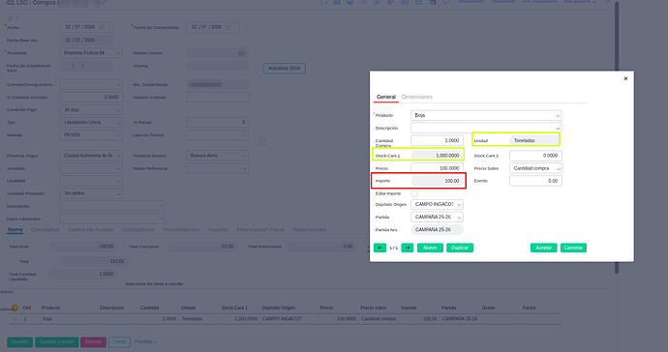668x352 pixels.
Task: Click the Duplicar button
Action: [x=460, y=248]
